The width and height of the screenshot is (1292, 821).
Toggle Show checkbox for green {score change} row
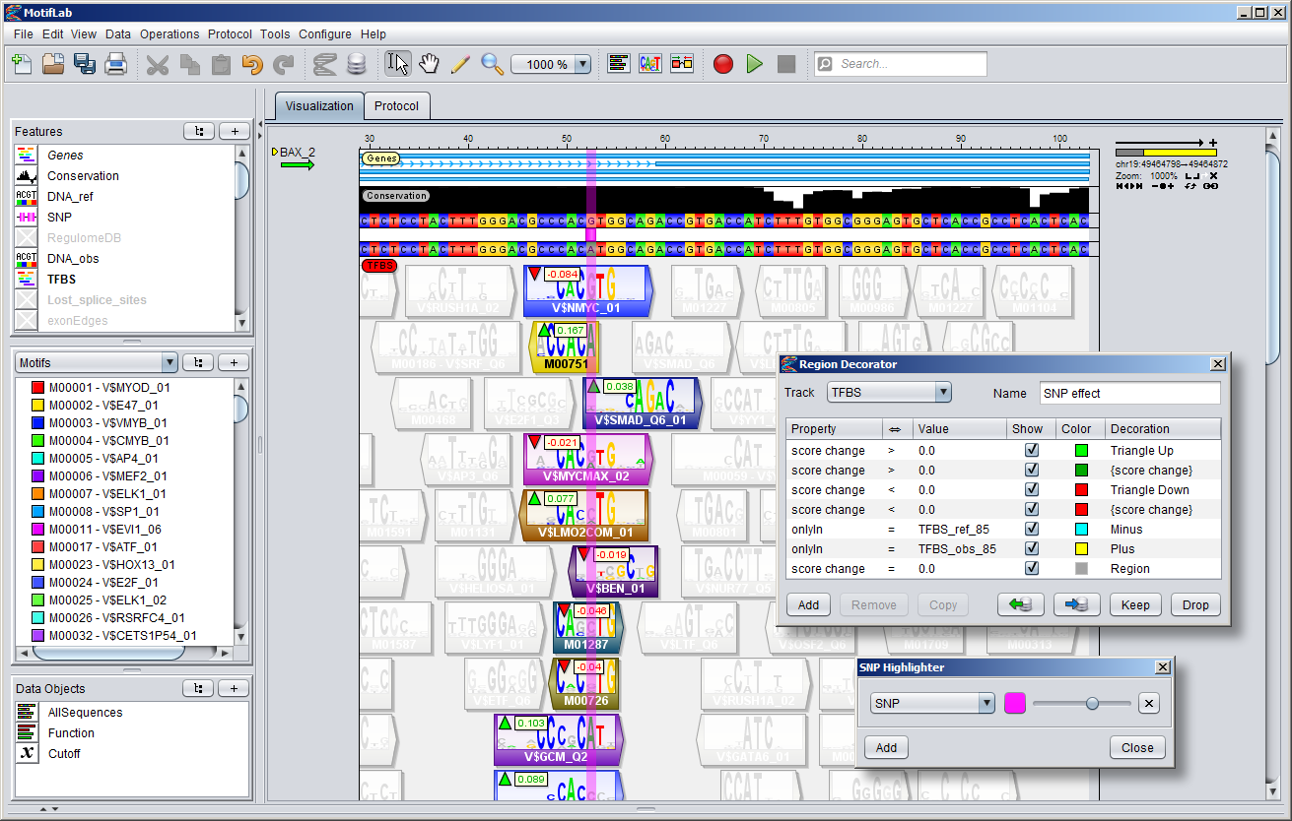(1031, 470)
